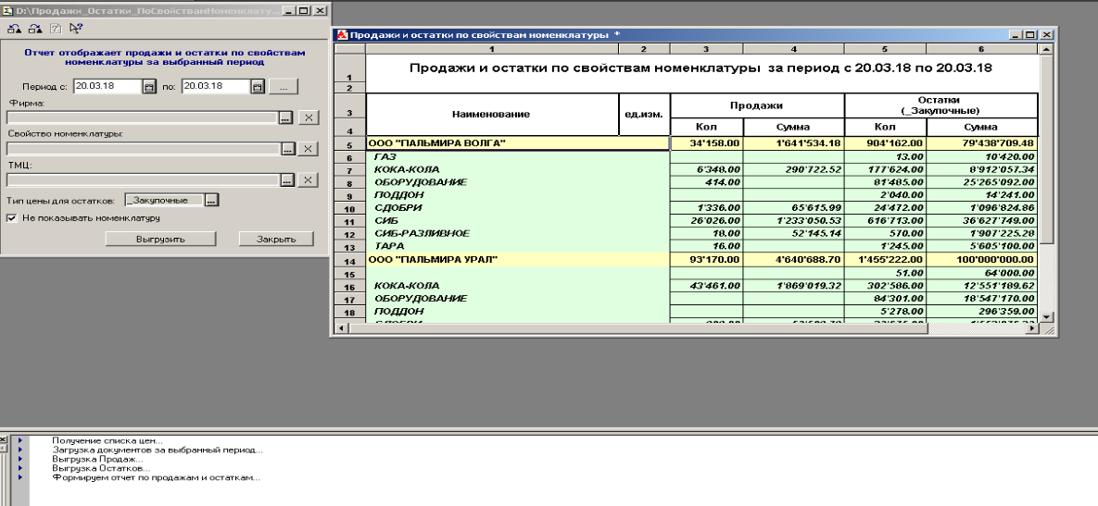Image resolution: width=1098 pixels, height=506 pixels.
Task: Click left arrow of spreadsheet horizontal scrollbar
Action: (341, 327)
